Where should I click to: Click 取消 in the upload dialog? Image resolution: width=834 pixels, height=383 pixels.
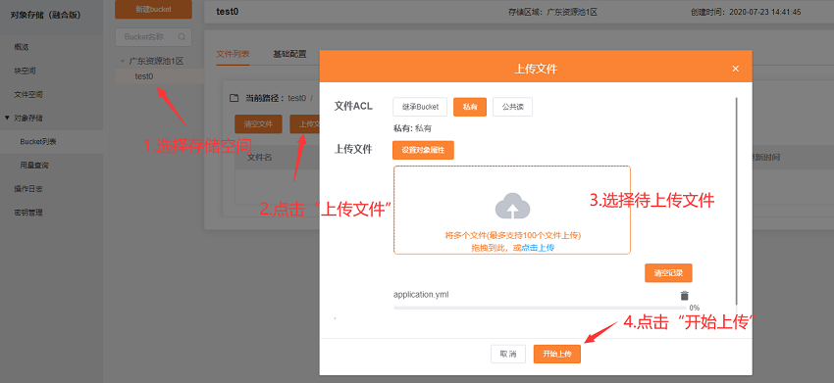(508, 354)
